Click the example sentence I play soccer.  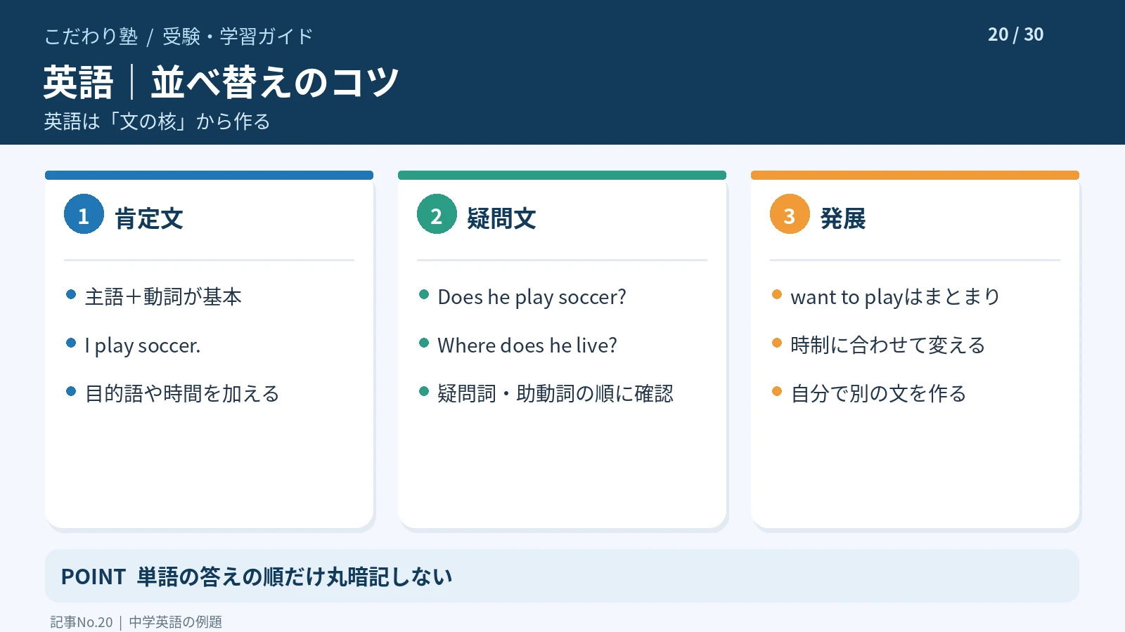[143, 345]
